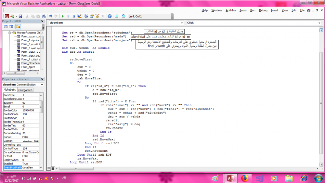Open Properties object selector closeSem CommandButton
325x183 pixels.
[42, 85]
